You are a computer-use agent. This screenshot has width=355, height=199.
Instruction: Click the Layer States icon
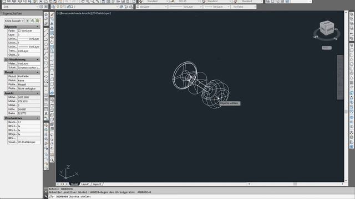[131, 7]
